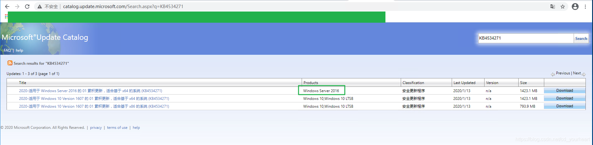
Task: Sort by Size column header
Action: click(523, 83)
